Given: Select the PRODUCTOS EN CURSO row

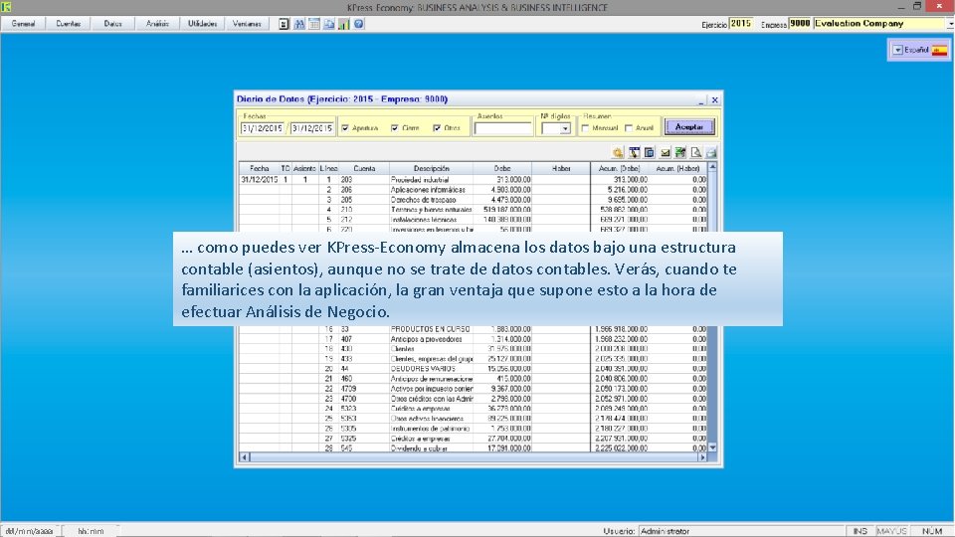Looking at the screenshot, I should point(473,329).
